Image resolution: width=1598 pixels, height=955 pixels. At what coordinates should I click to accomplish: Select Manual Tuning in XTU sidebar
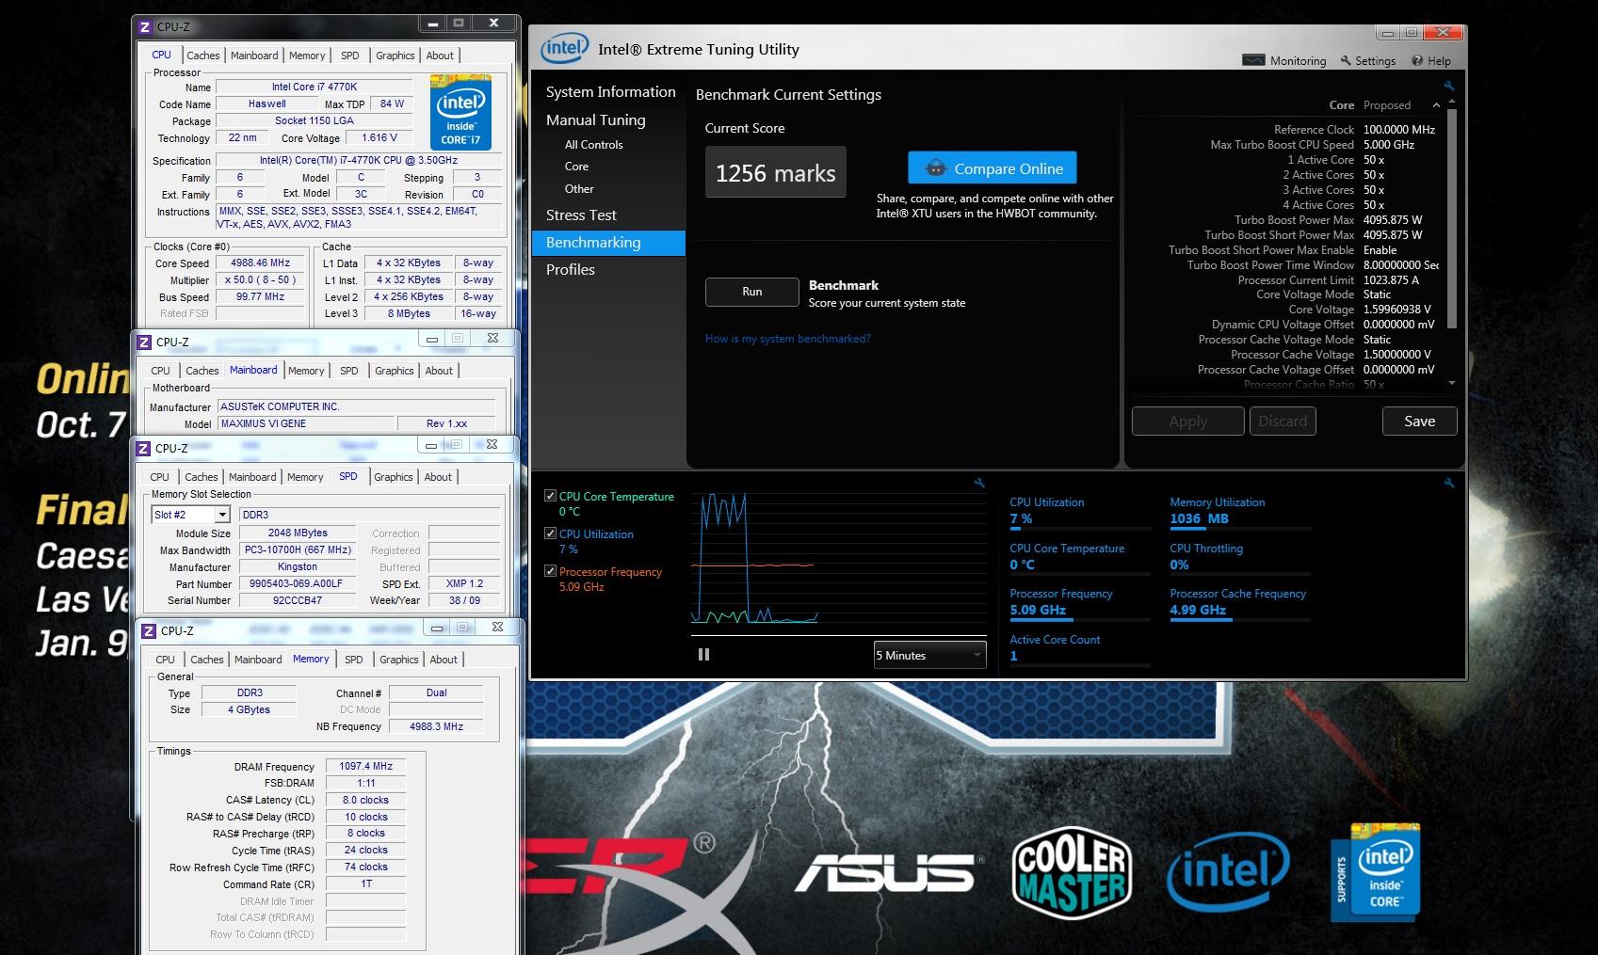pos(596,119)
